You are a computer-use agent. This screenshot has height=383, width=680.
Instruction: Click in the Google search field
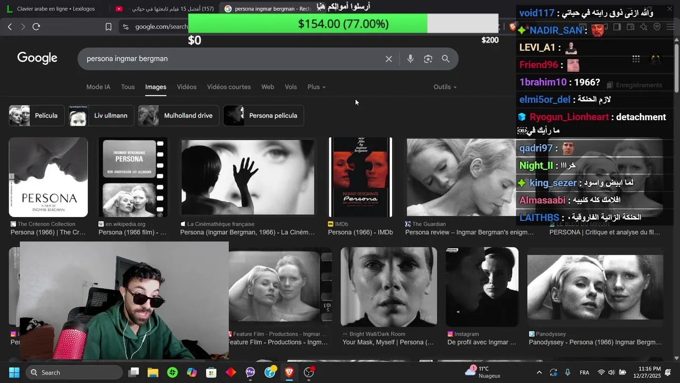click(x=233, y=59)
